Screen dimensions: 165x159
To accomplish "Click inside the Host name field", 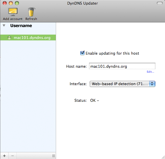I will pos(122,66).
